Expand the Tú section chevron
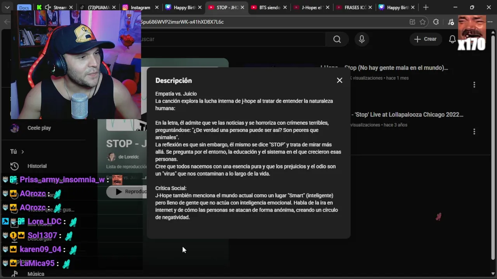497x279 pixels. tap(23, 152)
